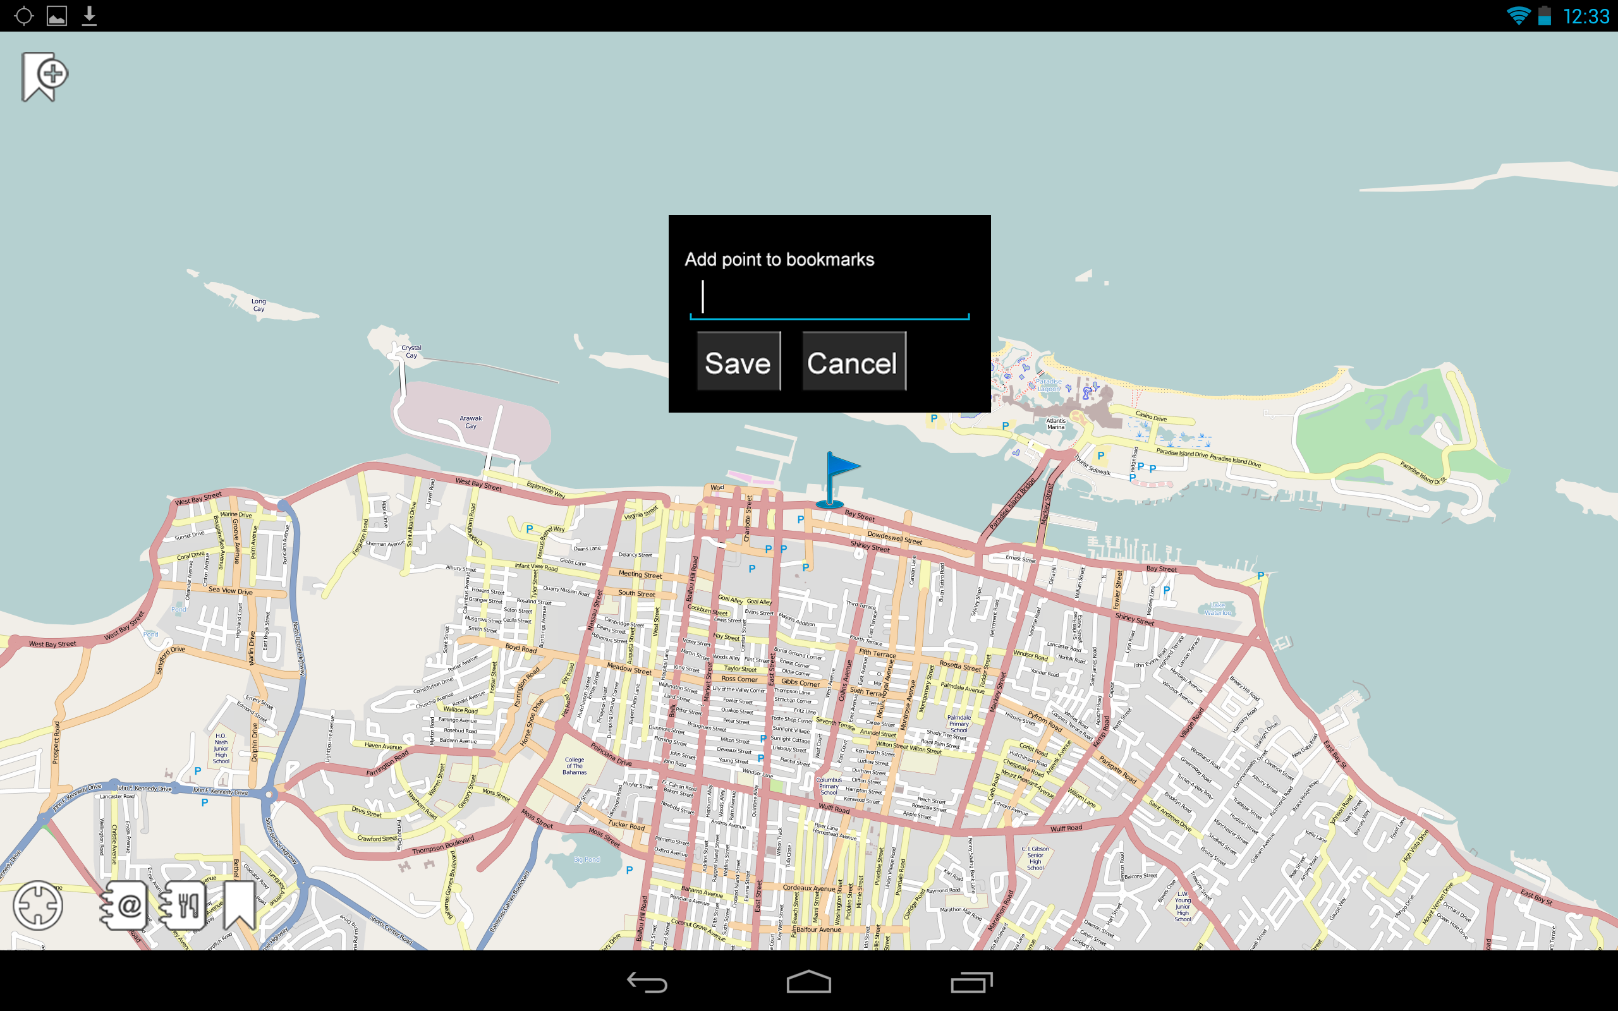Tap the add bookmark icon in the top-left corner
This screenshot has width=1618, height=1011.
click(x=44, y=78)
